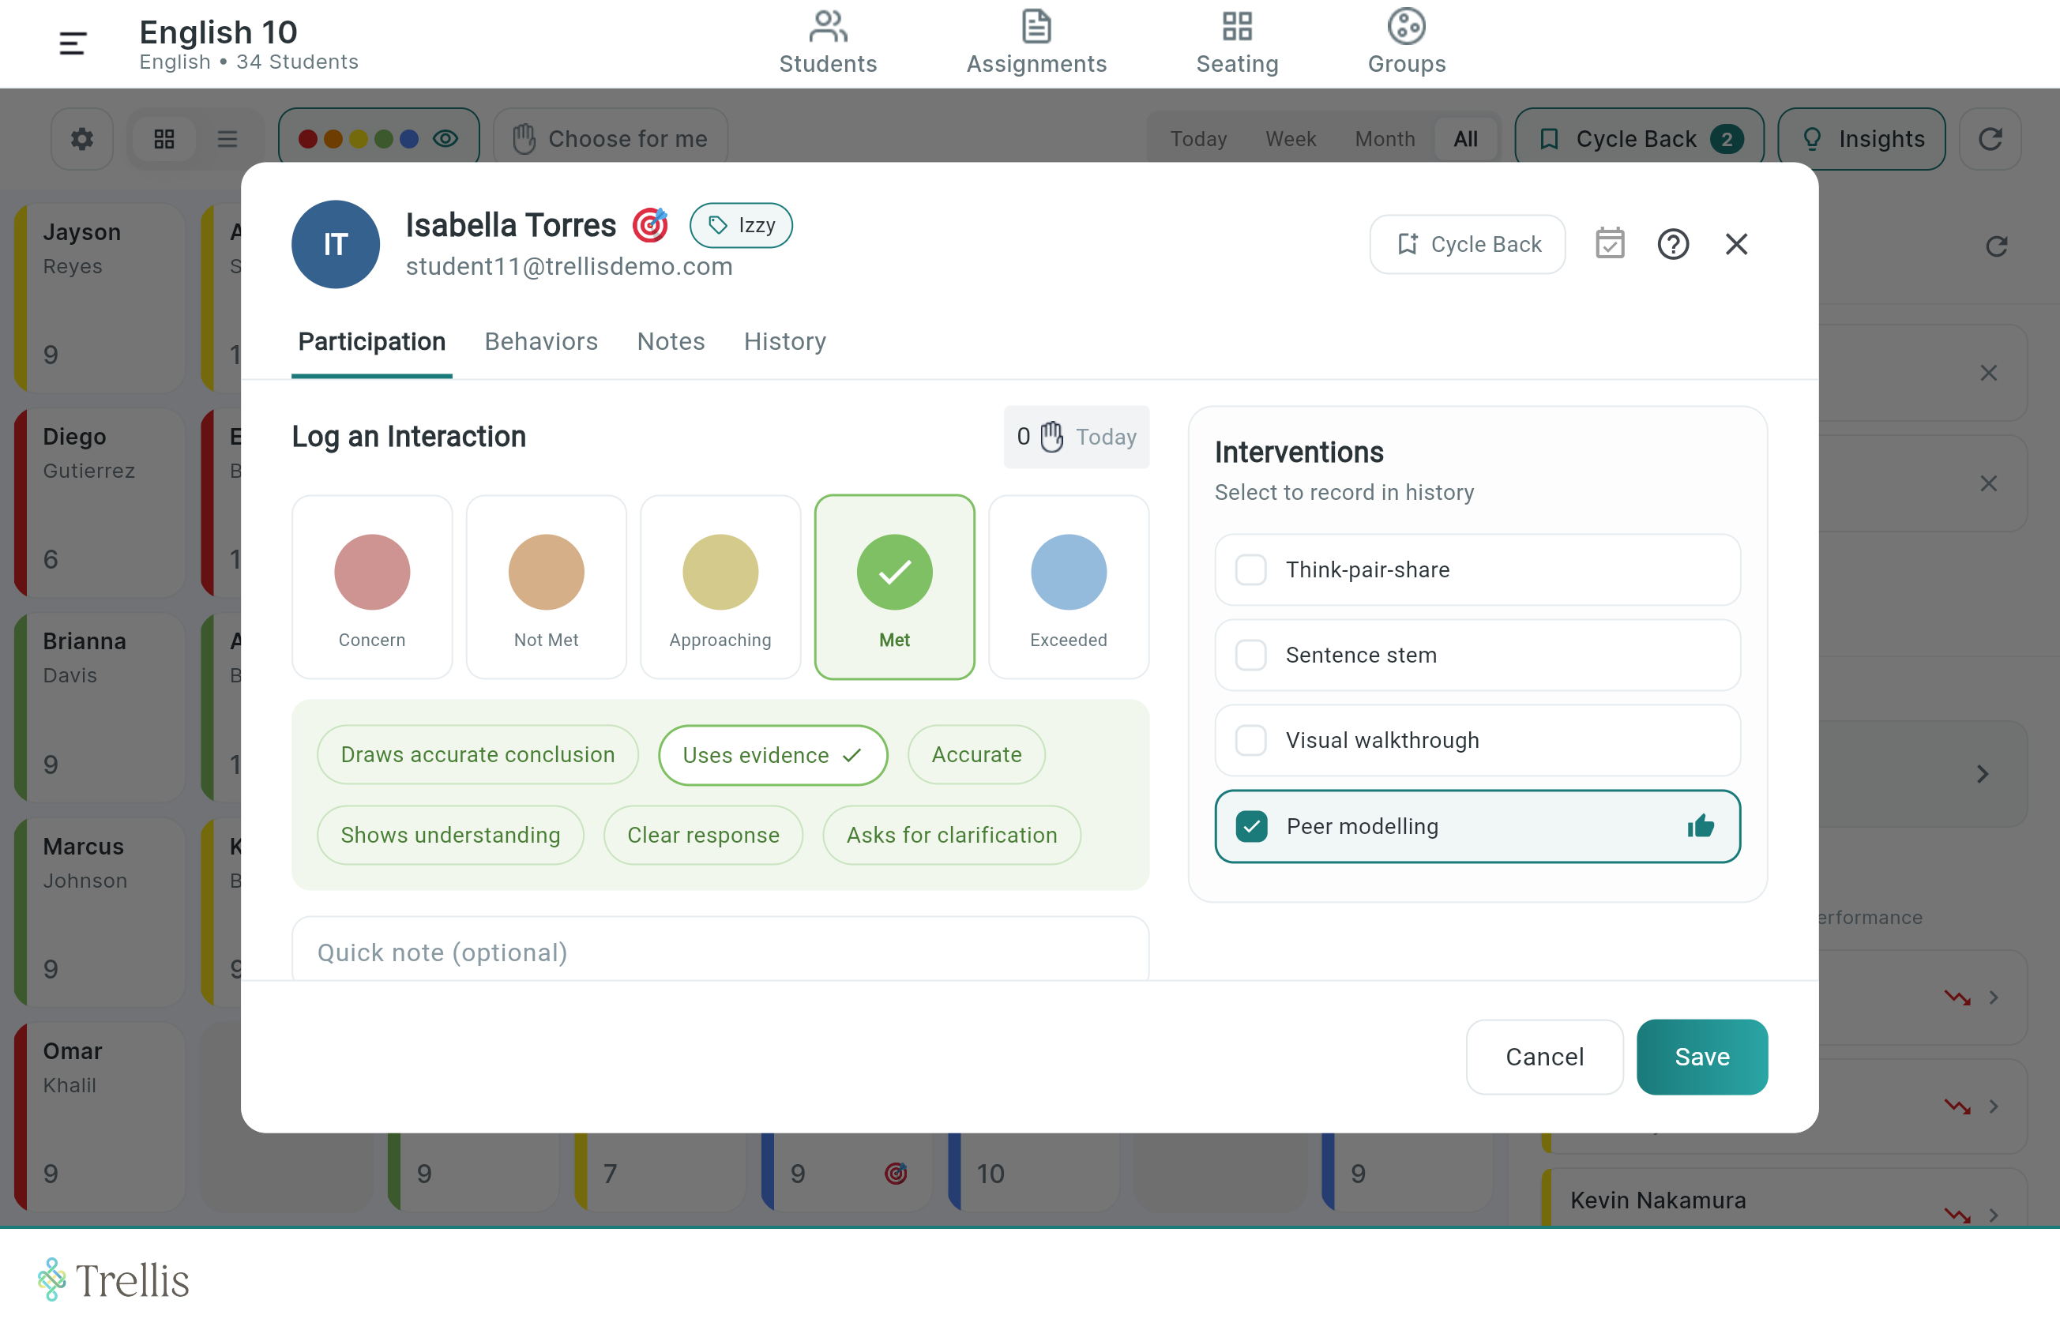Toggle Asks for clarification chip
This screenshot has width=2060, height=1330.
click(951, 835)
